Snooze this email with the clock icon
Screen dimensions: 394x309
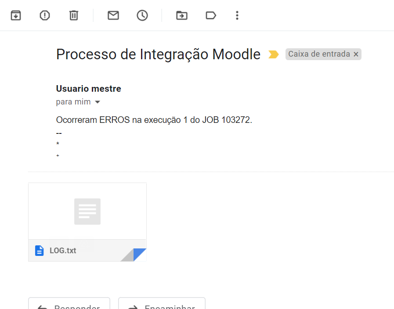pyautogui.click(x=142, y=15)
